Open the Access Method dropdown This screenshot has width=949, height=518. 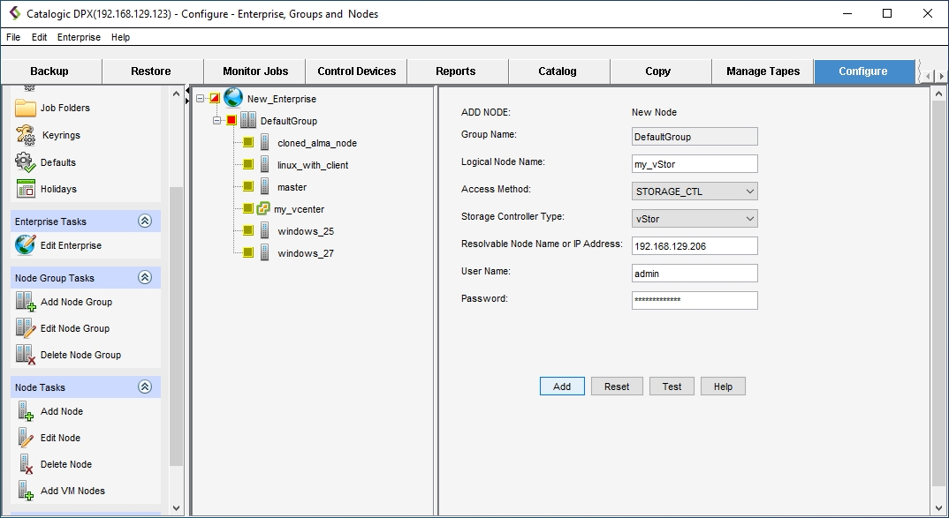[x=695, y=191]
